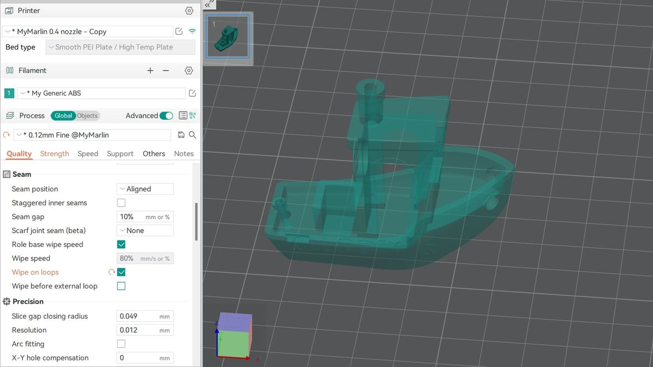Save the 0.12mm Fine process preset
653x367 pixels.
(x=182, y=135)
